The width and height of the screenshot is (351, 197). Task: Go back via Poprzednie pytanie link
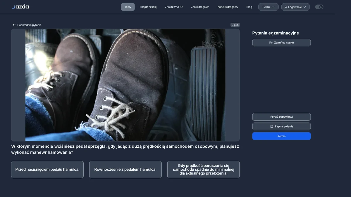[x=27, y=25]
